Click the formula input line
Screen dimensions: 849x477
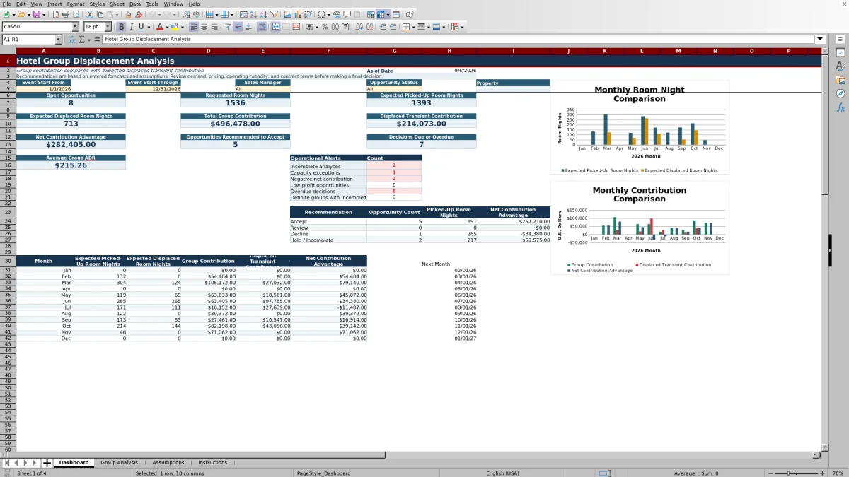[x=458, y=40]
